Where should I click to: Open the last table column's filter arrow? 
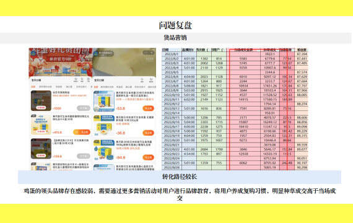tap(307, 50)
